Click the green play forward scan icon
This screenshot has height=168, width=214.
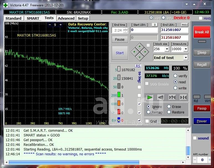click(x=150, y=97)
